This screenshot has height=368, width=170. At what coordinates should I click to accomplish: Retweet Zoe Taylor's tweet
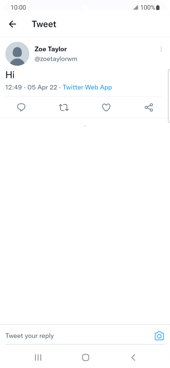point(64,107)
